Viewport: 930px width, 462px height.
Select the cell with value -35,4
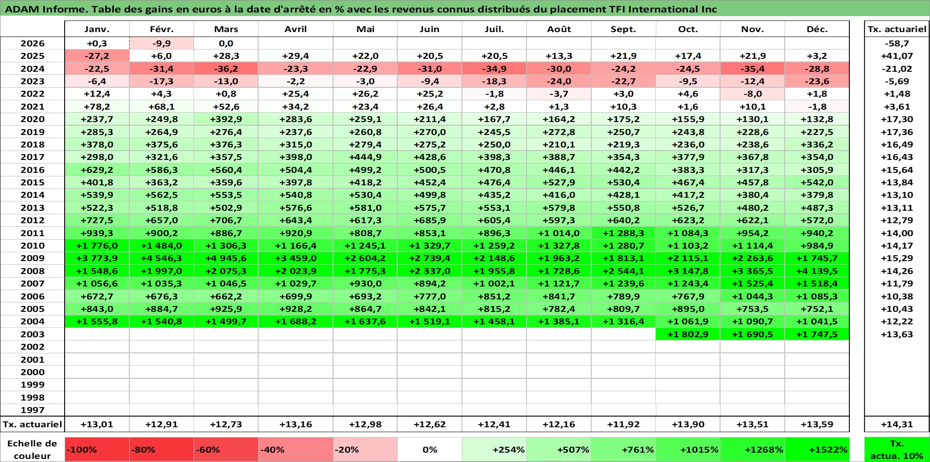753,69
